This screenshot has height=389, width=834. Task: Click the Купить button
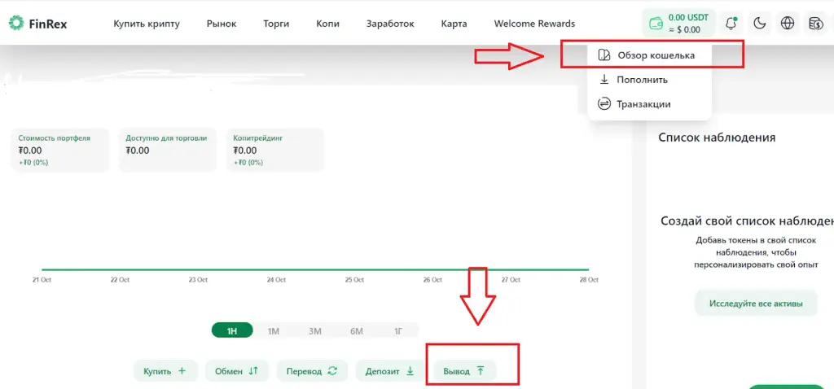point(165,371)
